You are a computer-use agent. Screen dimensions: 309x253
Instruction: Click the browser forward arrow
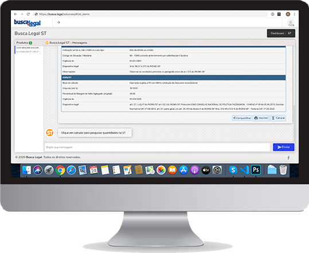coord(22,14)
